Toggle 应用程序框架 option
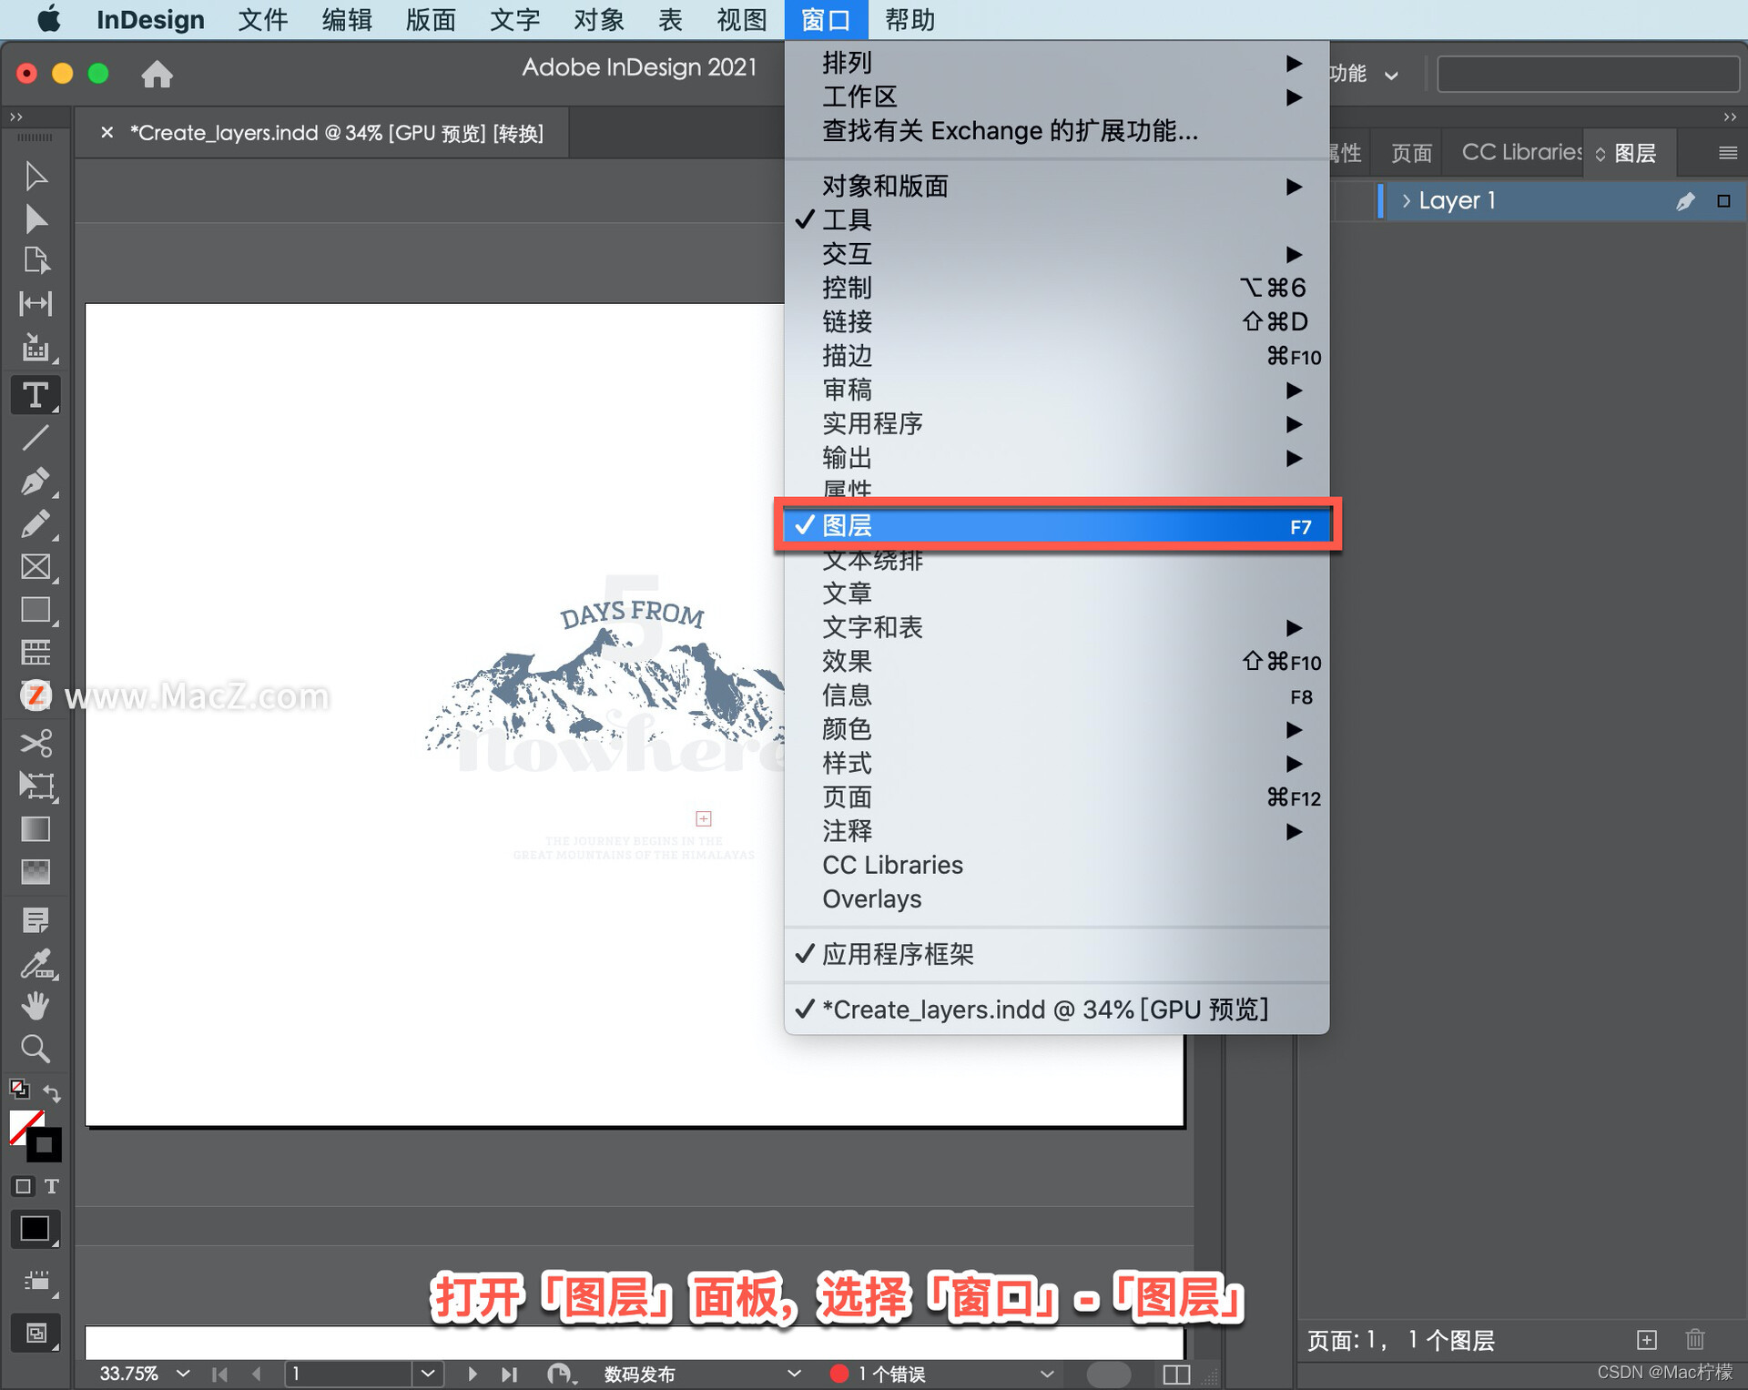1748x1390 pixels. [1056, 954]
